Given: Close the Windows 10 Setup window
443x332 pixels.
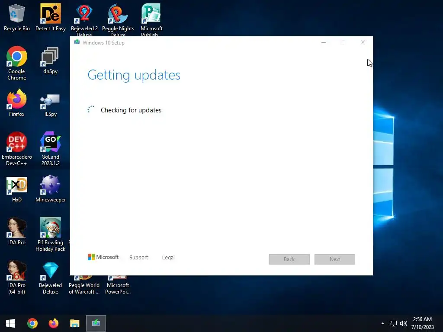Looking at the screenshot, I should click(363, 43).
